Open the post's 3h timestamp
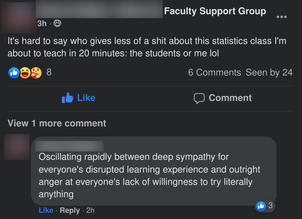The width and height of the screenshot is (302, 219). click(42, 23)
